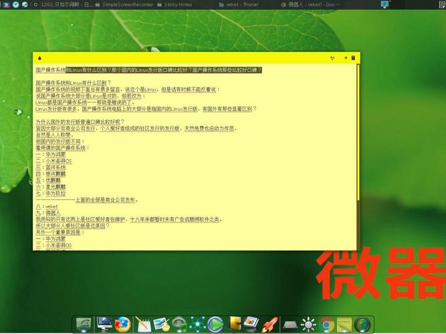The height and width of the screenshot is (334, 446).
Task: Open the presentation charts dock icon
Action: pos(251,324)
